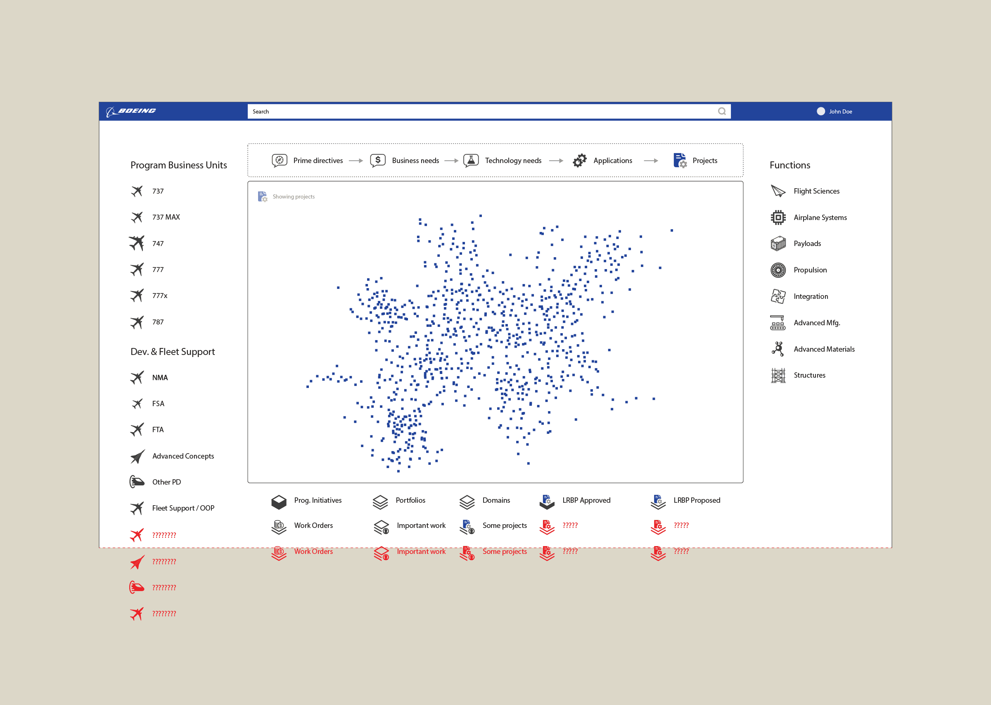Click the John Doe user avatar
The width and height of the screenshot is (991, 705).
pos(820,111)
